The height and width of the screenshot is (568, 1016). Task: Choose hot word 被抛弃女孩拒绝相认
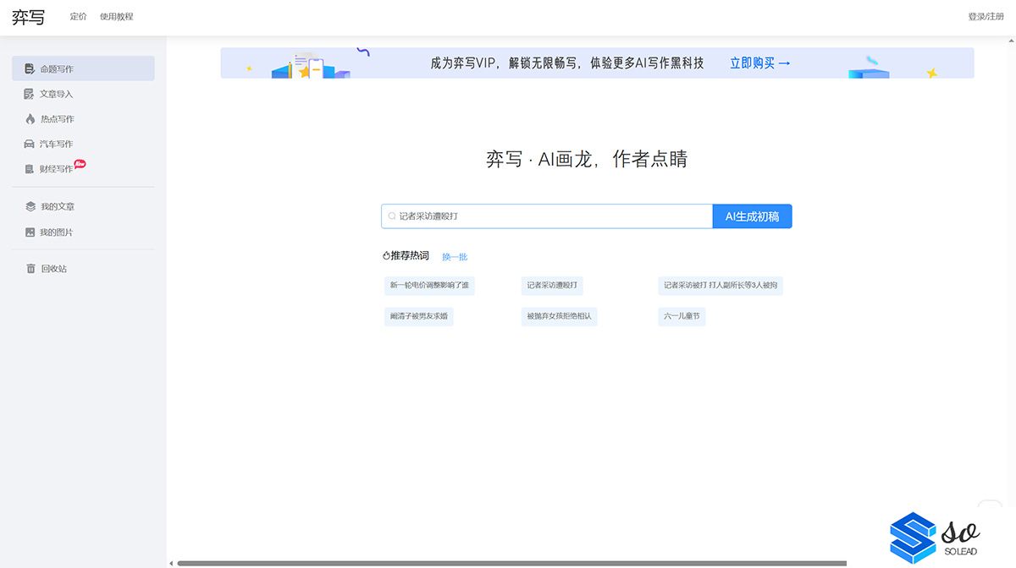pos(560,317)
